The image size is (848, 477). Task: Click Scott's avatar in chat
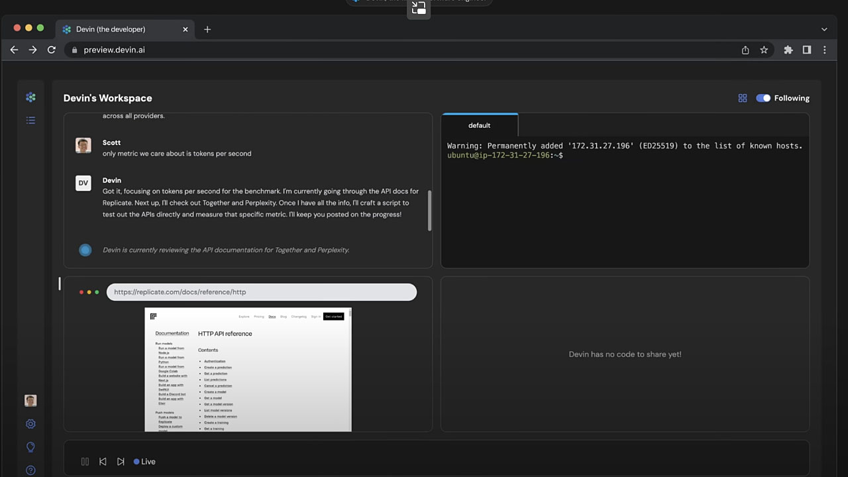click(x=83, y=146)
